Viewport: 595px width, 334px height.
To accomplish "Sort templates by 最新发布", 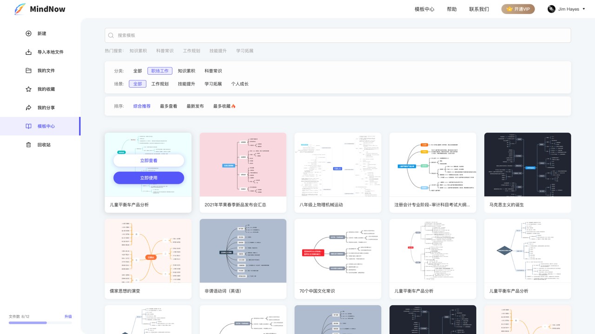I will 195,106.
